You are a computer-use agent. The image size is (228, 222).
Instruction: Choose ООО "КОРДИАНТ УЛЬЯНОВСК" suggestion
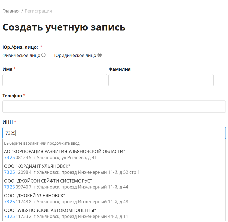click(x=114, y=169)
